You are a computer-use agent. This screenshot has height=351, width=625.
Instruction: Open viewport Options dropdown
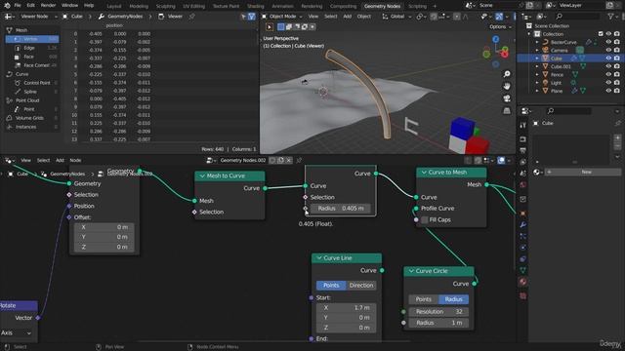(500, 26)
